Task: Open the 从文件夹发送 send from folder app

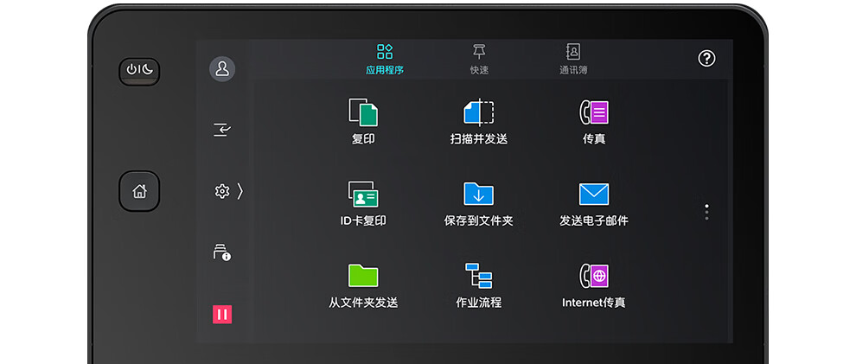Action: click(x=363, y=285)
